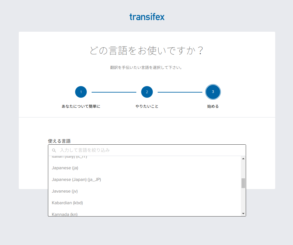Choose Kannada (kn) at list bottom
Screen dimensions: 293x245
point(65,214)
